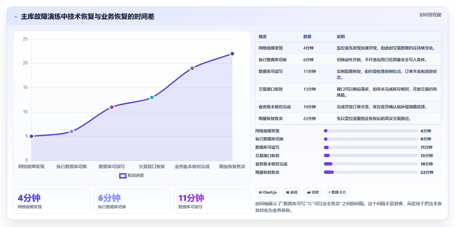Click the 交易接口恢复 progress bar
This screenshot has width=455, height=227.
pyautogui.click(x=371, y=155)
